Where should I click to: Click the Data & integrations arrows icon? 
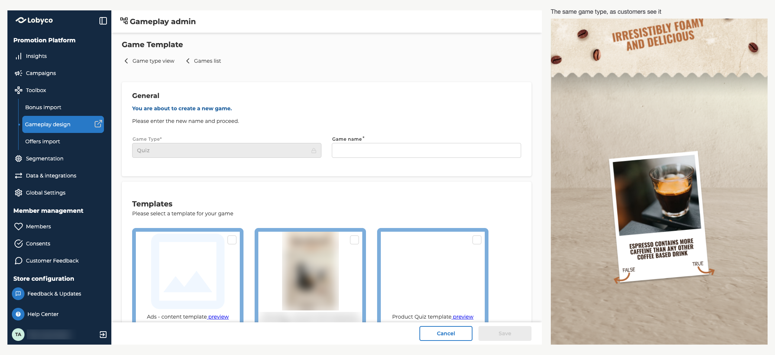[19, 176]
